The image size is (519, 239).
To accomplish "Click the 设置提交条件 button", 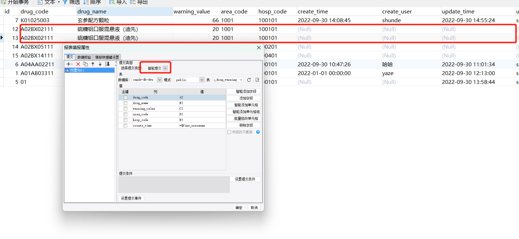I will click(x=245, y=179).
